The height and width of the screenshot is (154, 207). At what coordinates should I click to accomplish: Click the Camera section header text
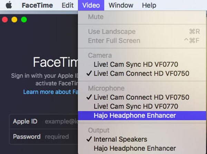pyautogui.click(x=100, y=55)
